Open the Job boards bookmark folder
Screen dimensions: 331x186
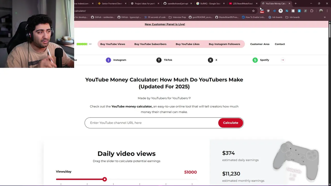coord(292,17)
